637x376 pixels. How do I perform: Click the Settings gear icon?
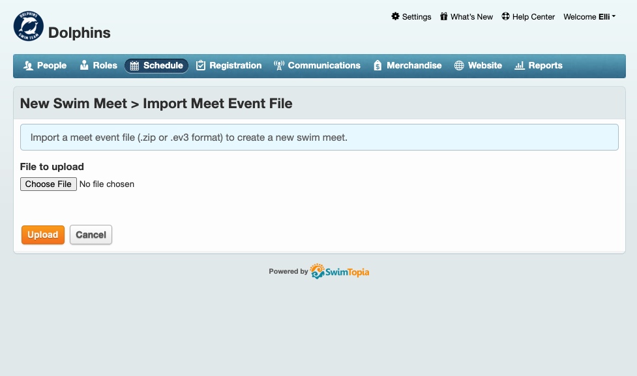395,16
